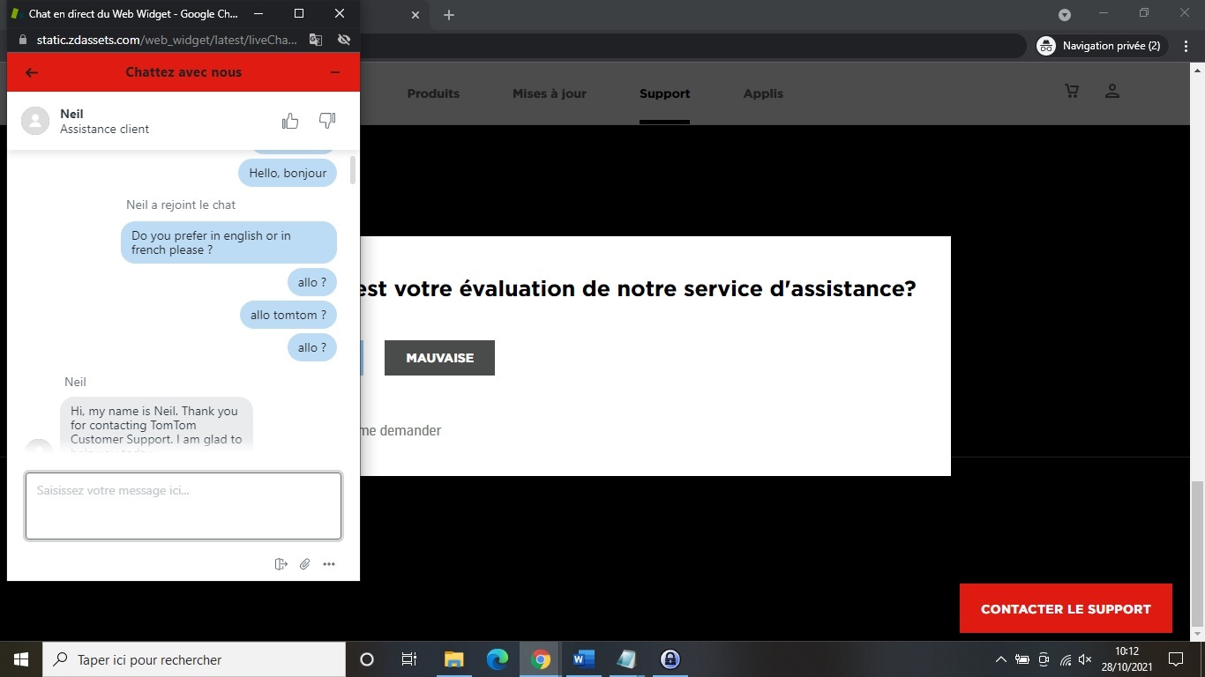This screenshot has height=677, width=1205.
Task: Click the CONTACTER LE SUPPORT button
Action: pyautogui.click(x=1066, y=608)
